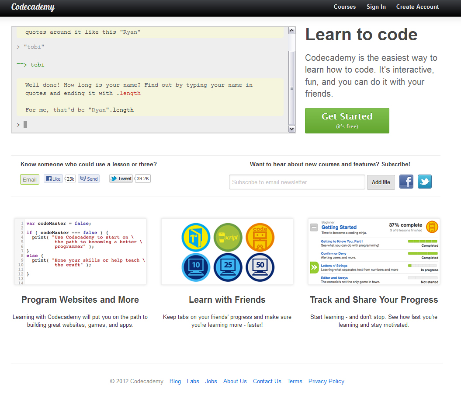This screenshot has width=461, height=399.
Task: Click the Email share button
Action: (x=30, y=179)
